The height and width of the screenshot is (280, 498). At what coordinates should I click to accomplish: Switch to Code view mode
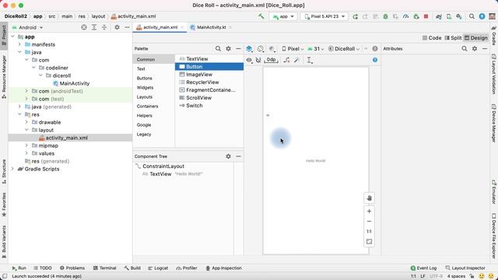(x=432, y=38)
